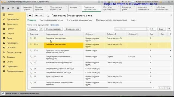Go to home page via house button
This screenshot has width=174, height=97.
30,16
